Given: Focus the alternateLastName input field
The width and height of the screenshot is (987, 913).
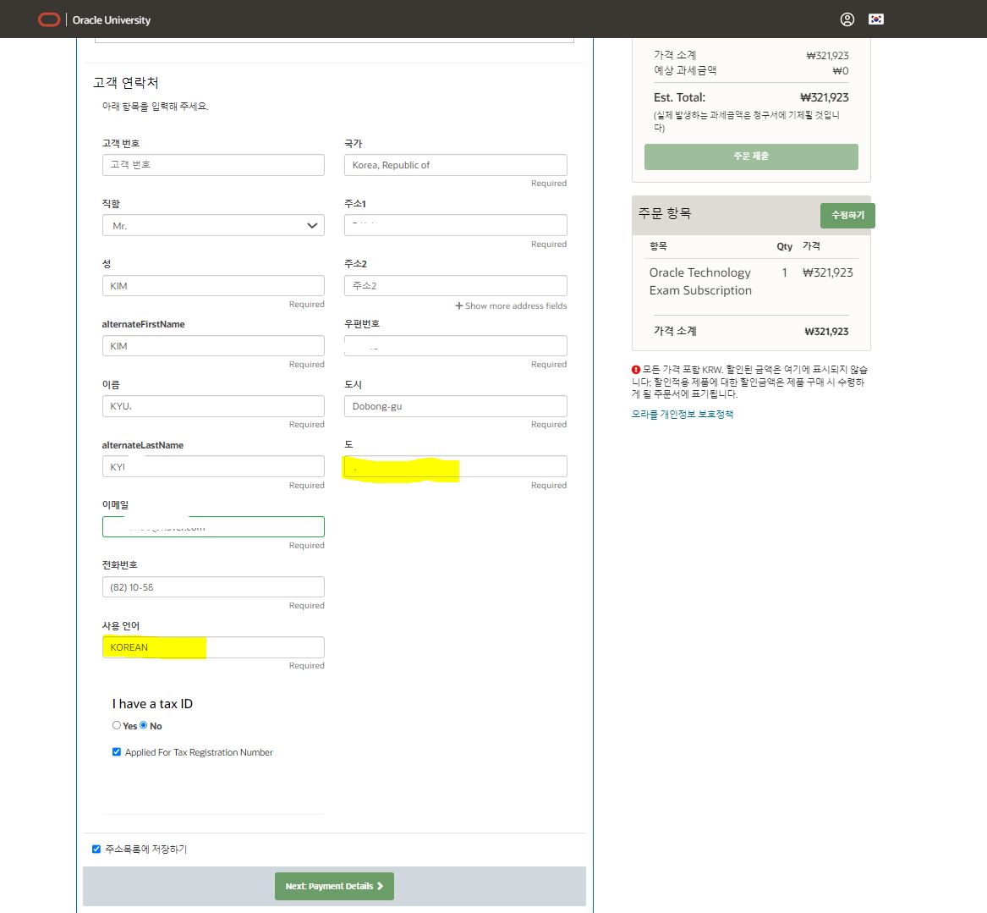Looking at the screenshot, I should point(213,466).
